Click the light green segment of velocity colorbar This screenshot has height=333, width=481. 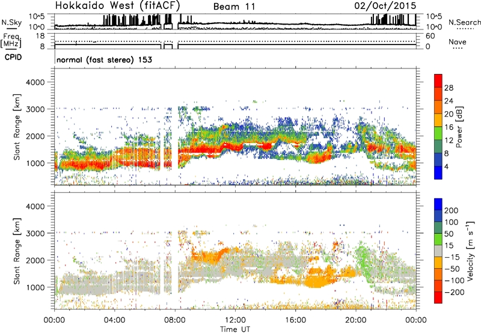coord(438,239)
